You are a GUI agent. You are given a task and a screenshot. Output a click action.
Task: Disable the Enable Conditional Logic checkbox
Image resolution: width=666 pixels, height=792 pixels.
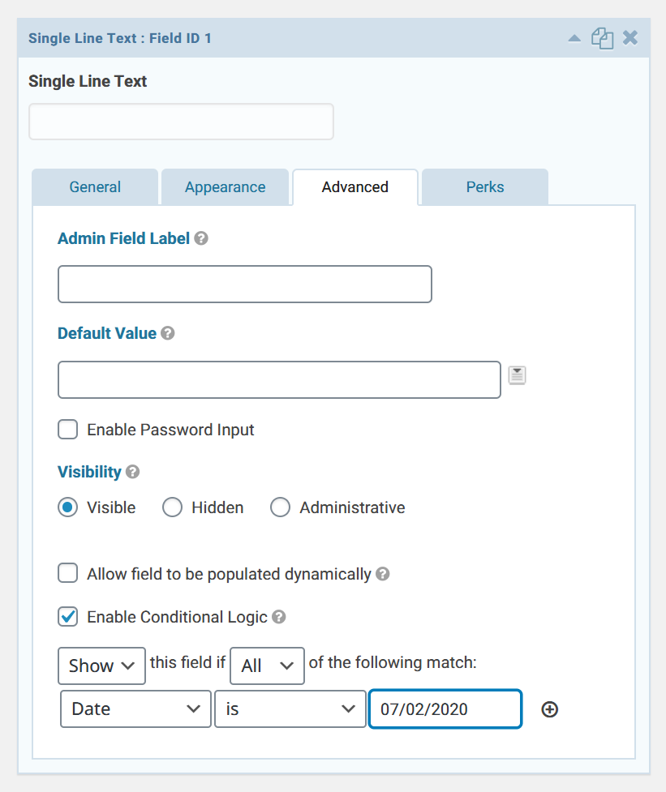67,617
